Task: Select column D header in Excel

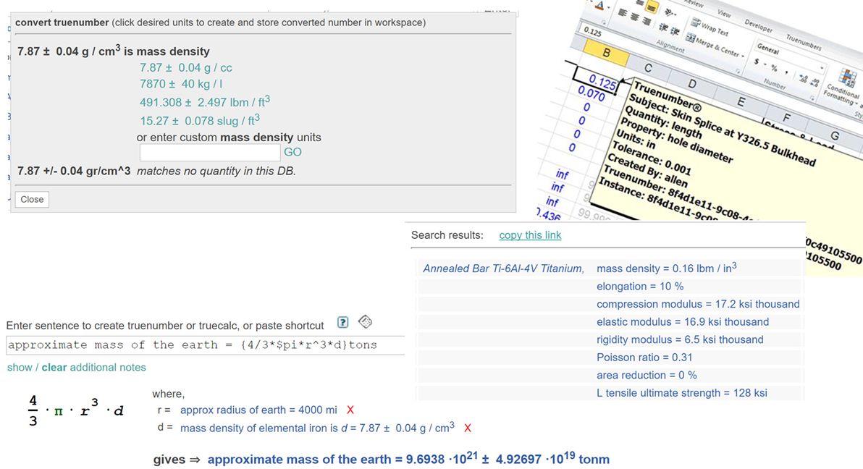Action: click(x=692, y=84)
